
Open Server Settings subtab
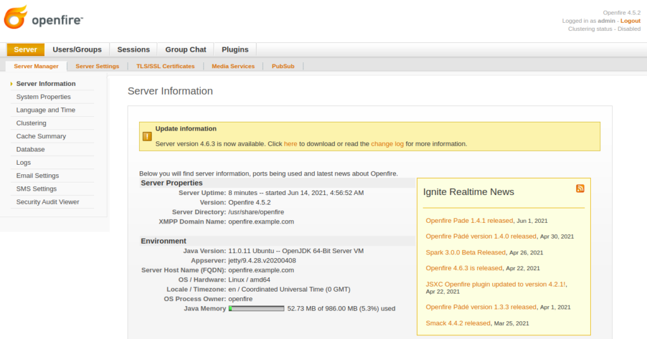(97, 66)
